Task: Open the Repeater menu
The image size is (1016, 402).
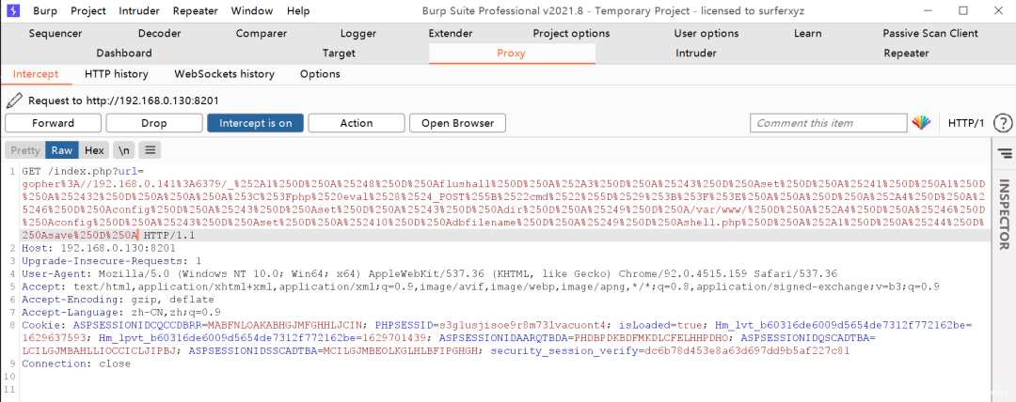Action: click(196, 11)
